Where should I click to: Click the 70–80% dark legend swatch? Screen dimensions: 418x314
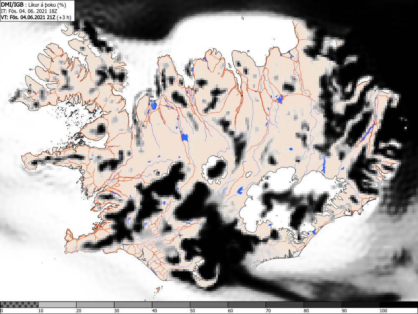point(284,305)
